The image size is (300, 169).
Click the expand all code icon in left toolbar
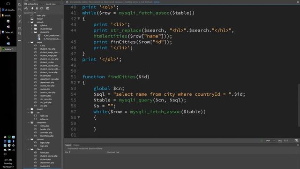[20, 16]
